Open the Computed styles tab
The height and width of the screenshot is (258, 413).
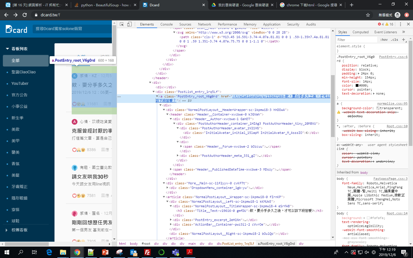[x=361, y=32]
